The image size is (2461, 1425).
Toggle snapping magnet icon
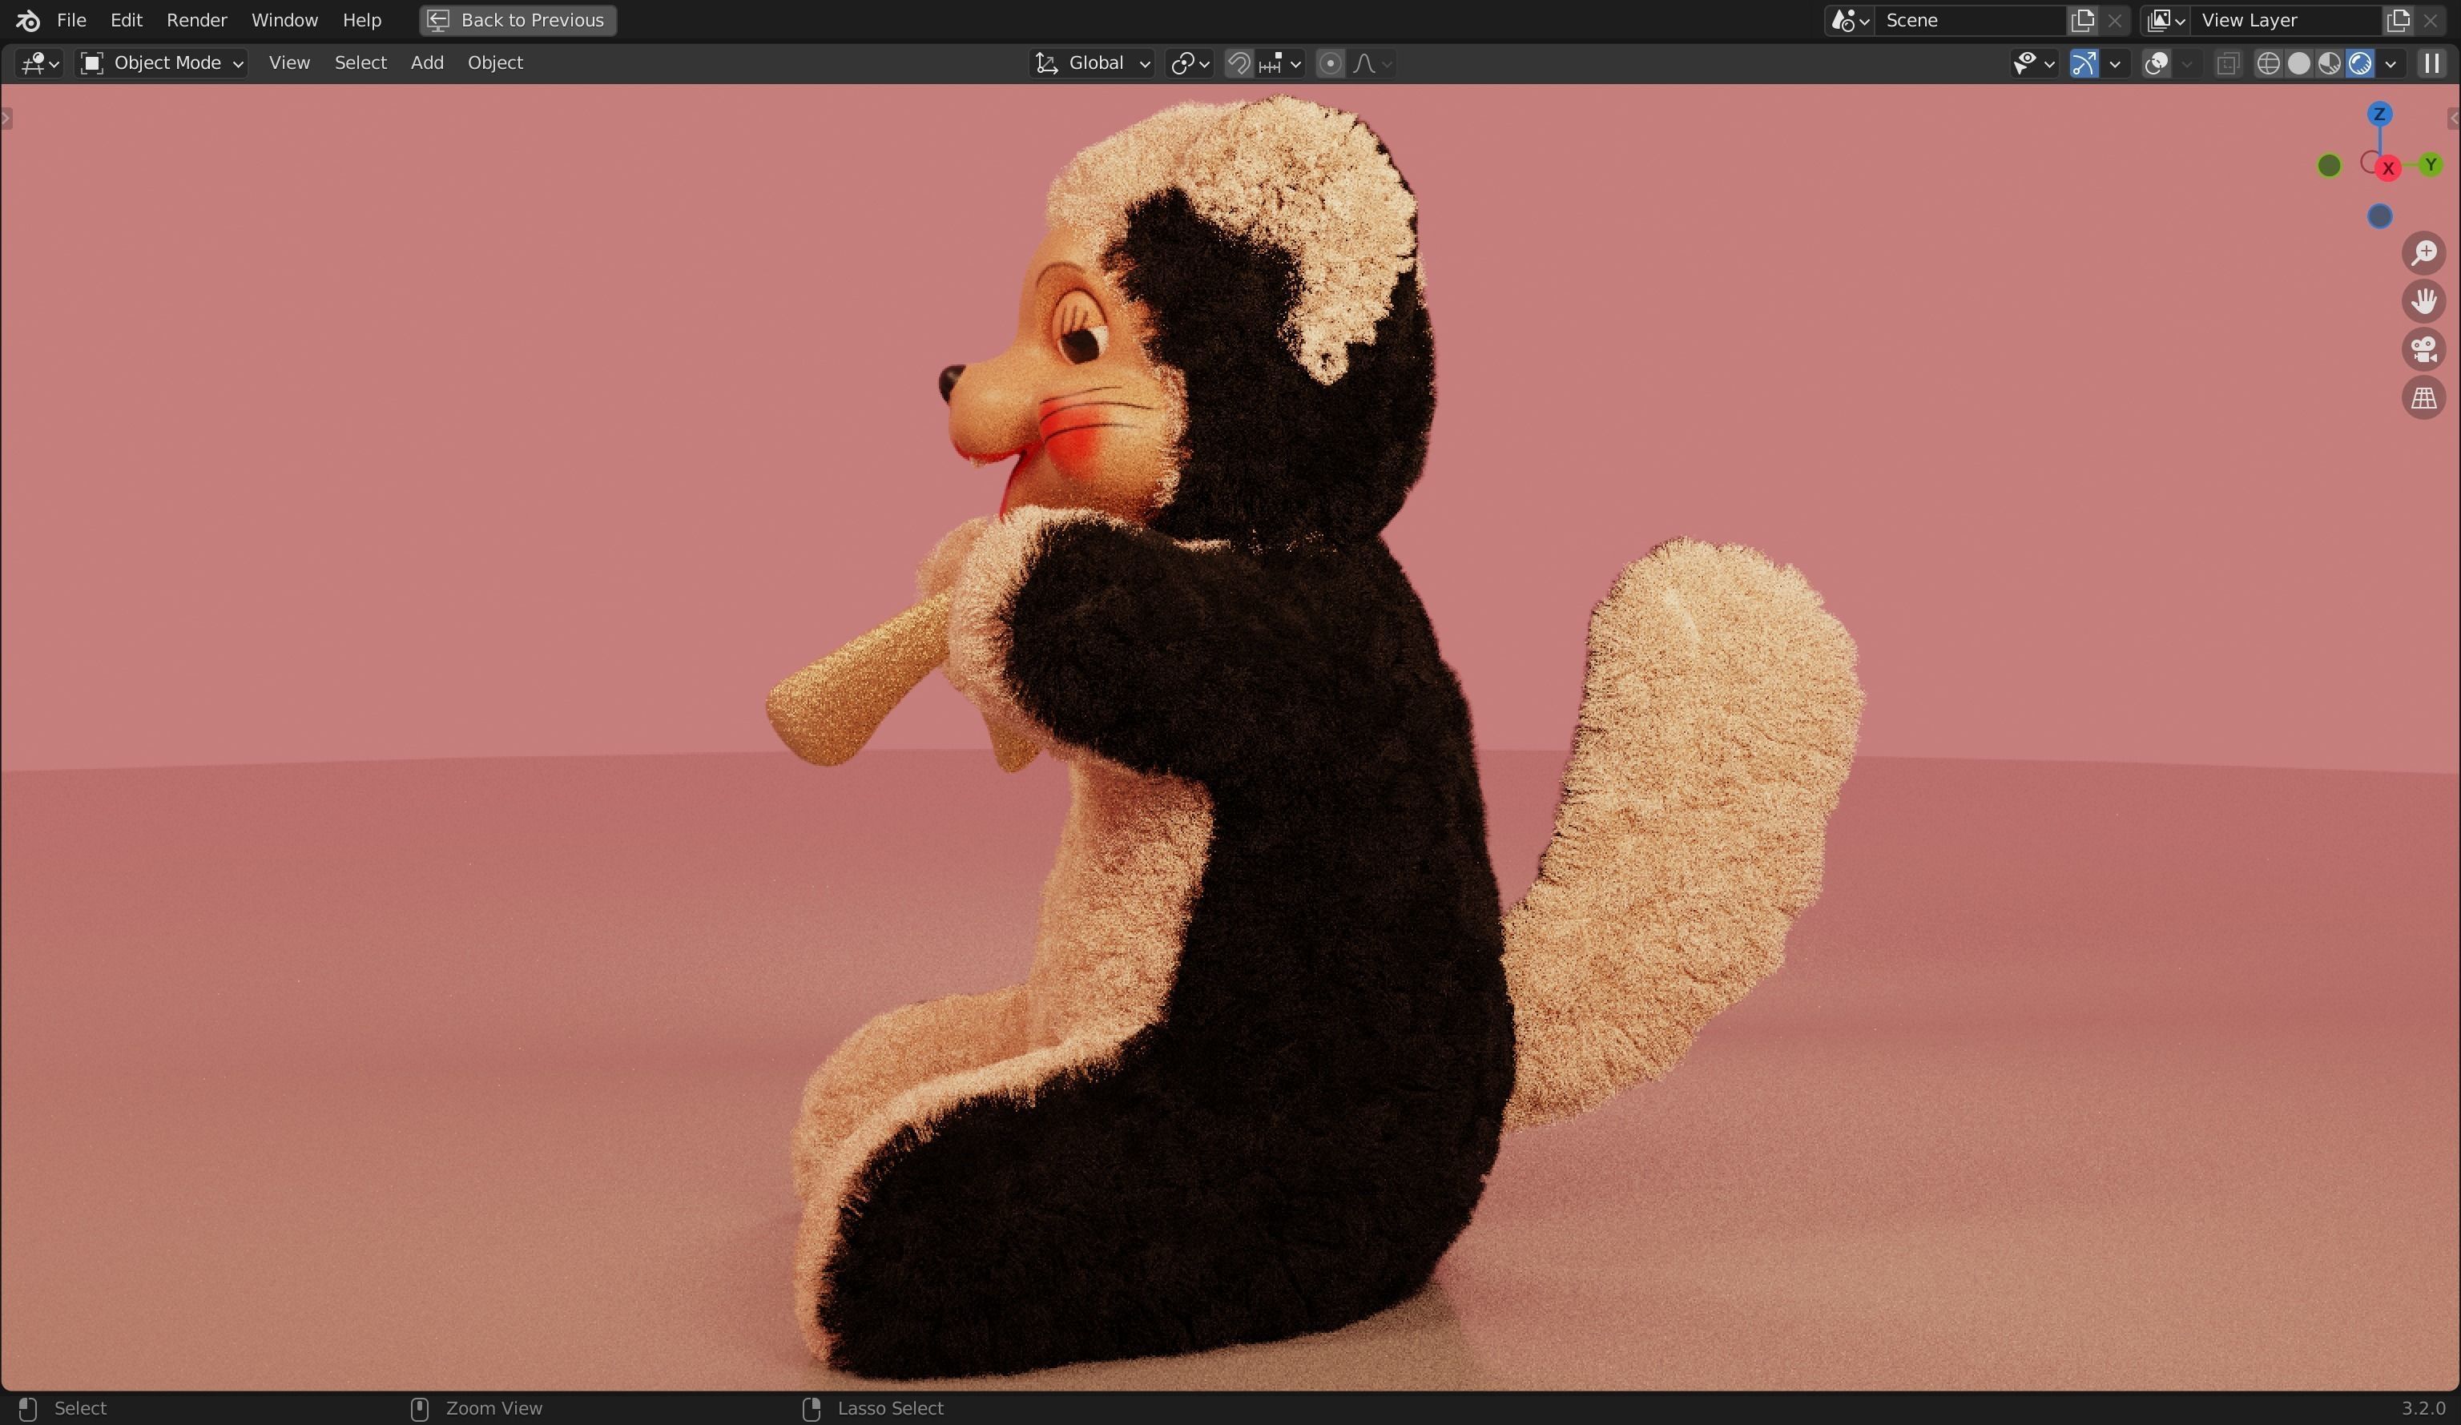coord(1241,63)
